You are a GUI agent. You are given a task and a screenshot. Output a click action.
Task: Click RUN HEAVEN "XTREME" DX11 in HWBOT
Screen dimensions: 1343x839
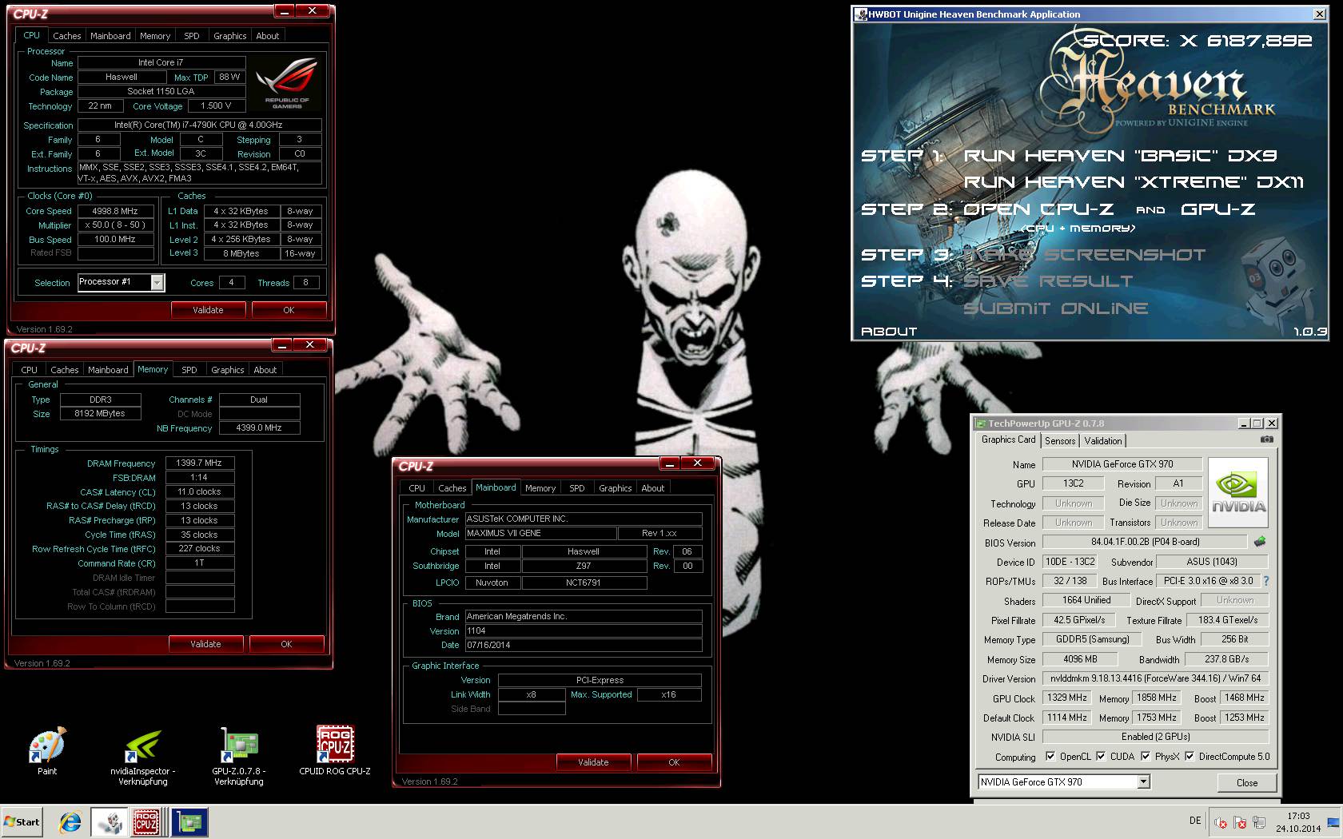(1134, 182)
